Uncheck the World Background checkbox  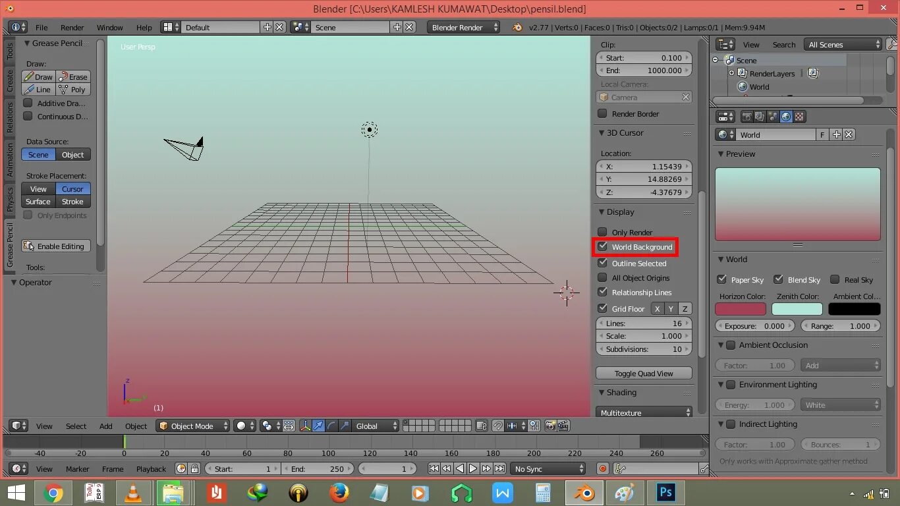click(x=602, y=246)
